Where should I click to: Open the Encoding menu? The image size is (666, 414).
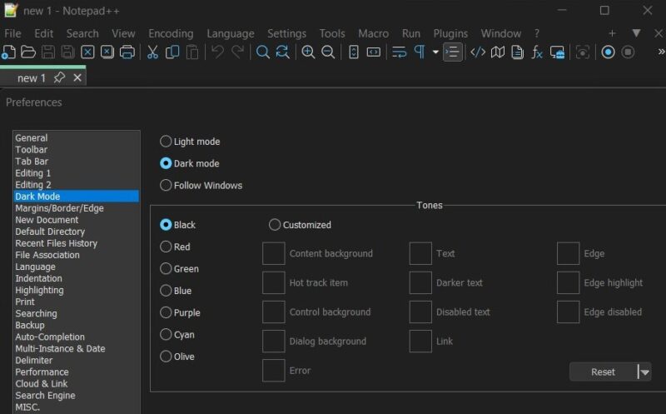[x=171, y=33]
